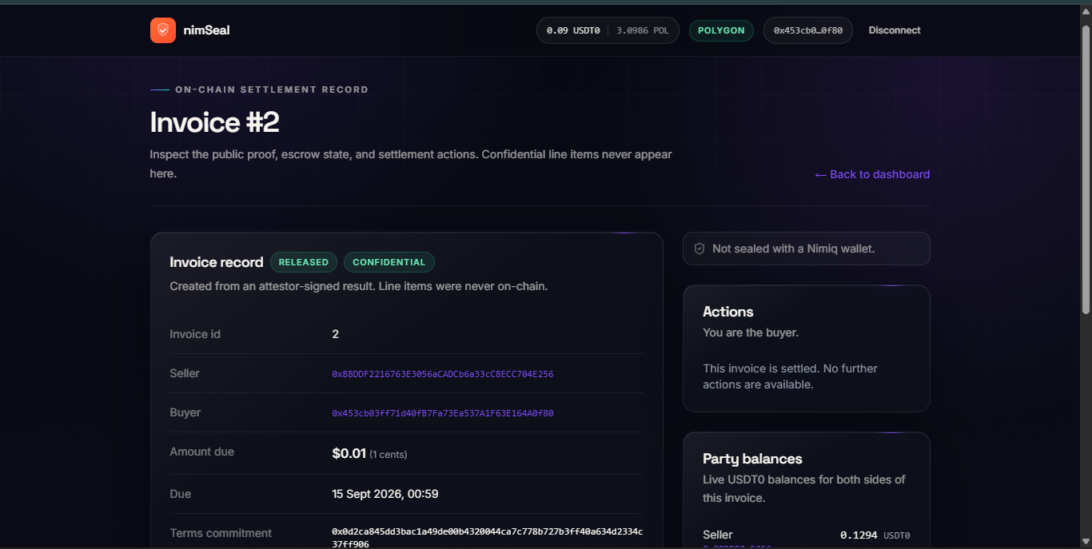Click seller balance '0.1294' value
This screenshot has width=1092, height=549.
point(859,535)
